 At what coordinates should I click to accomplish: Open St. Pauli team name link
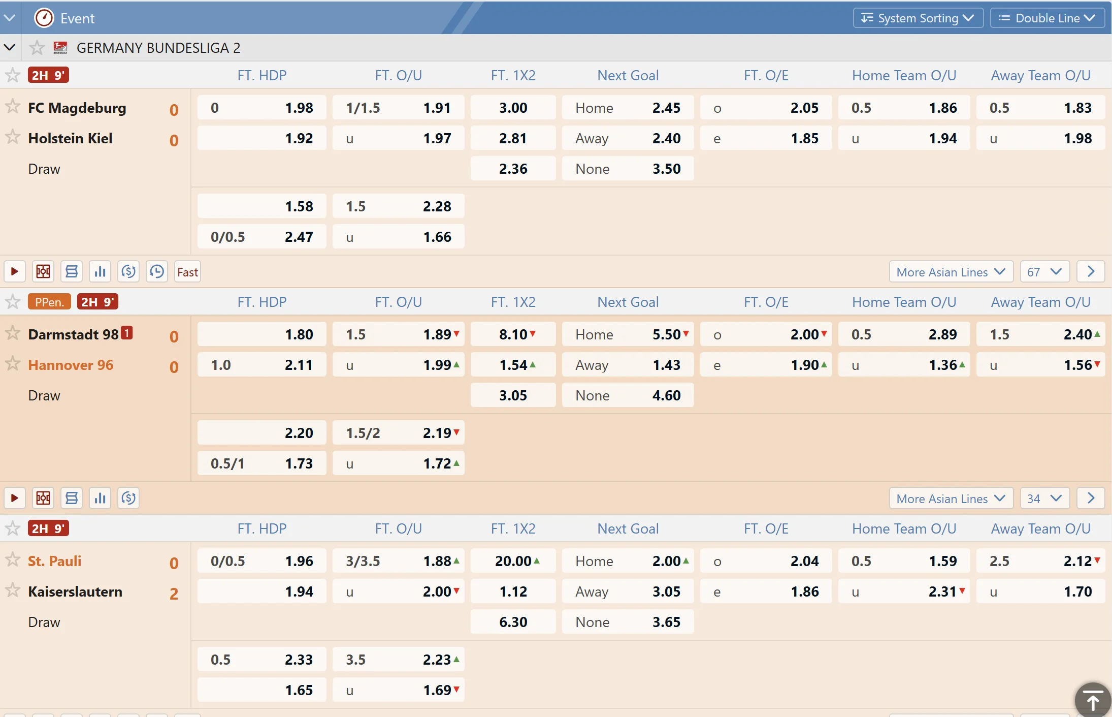click(55, 561)
